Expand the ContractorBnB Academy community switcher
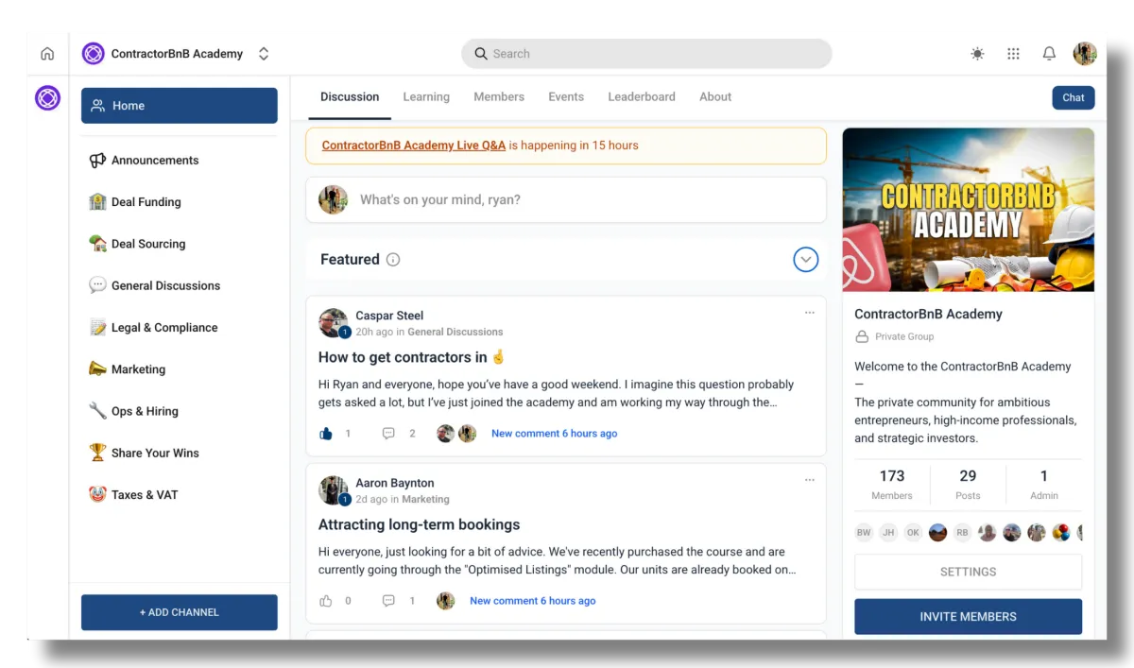The image size is (1134, 668). pyautogui.click(x=264, y=54)
